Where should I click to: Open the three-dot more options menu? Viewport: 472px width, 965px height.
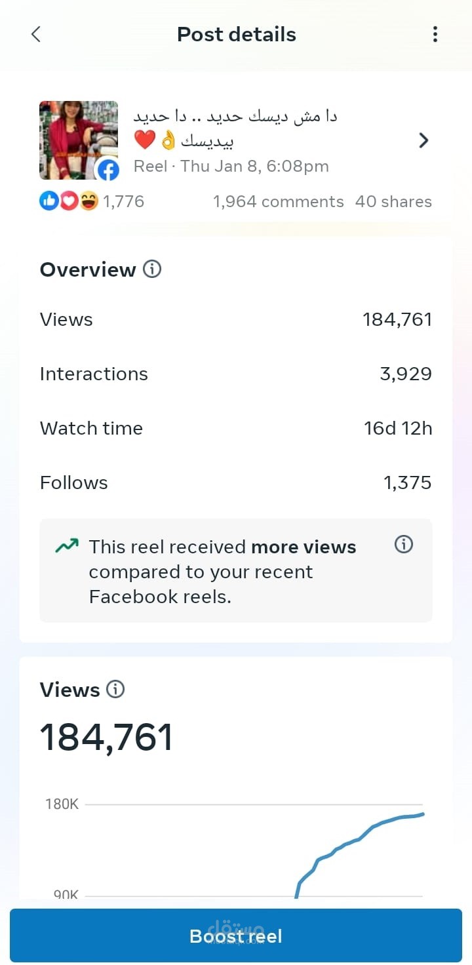[x=435, y=34]
